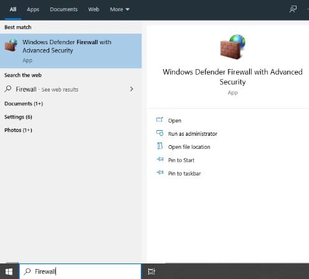Switch to the Documents search tab
309x279 pixels.
click(x=64, y=9)
